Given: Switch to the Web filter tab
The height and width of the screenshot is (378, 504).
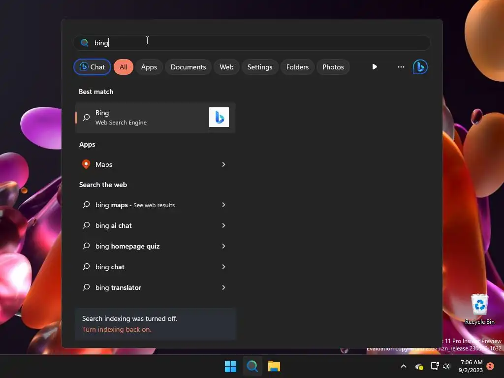Looking at the screenshot, I should pyautogui.click(x=226, y=67).
